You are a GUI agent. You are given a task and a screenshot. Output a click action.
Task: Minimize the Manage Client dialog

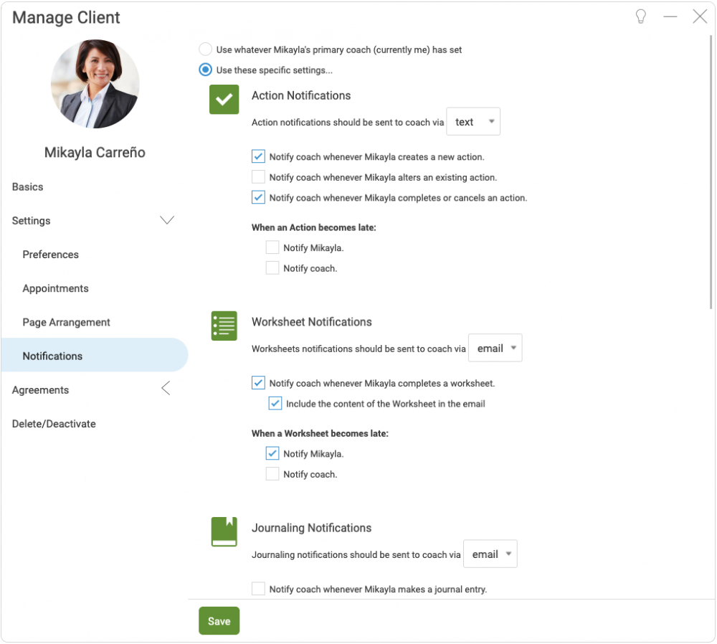tap(670, 17)
